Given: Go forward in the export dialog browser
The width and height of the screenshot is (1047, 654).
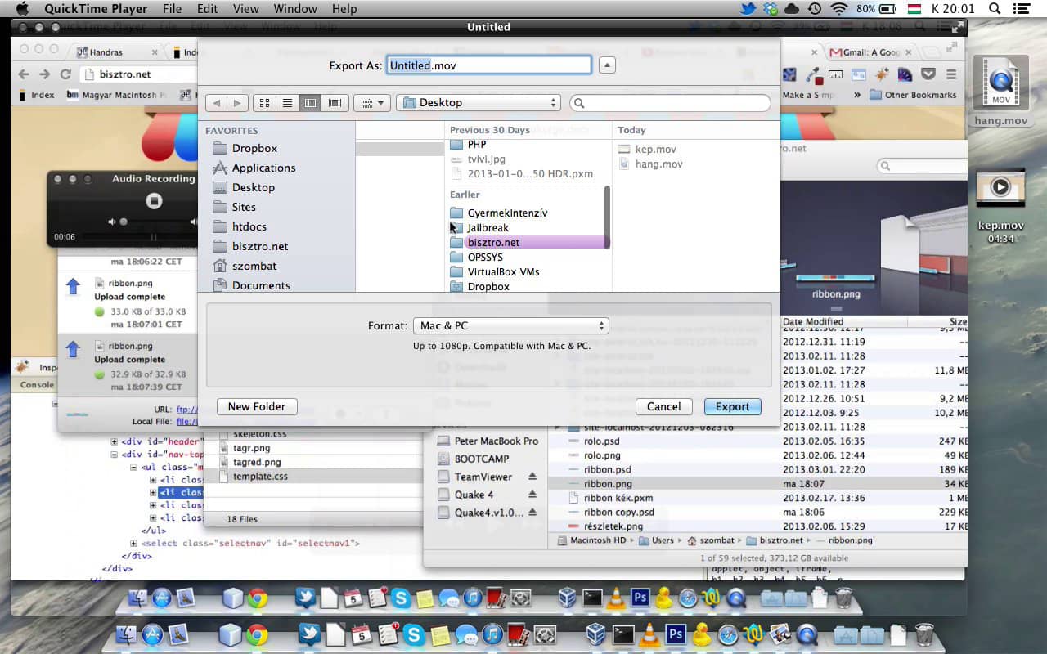Looking at the screenshot, I should click(x=237, y=103).
